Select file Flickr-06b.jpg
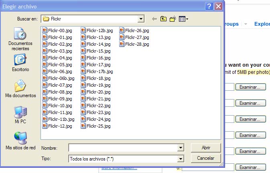 59,78
